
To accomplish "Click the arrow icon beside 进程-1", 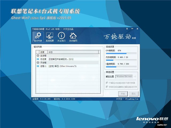I will (38, 66).
